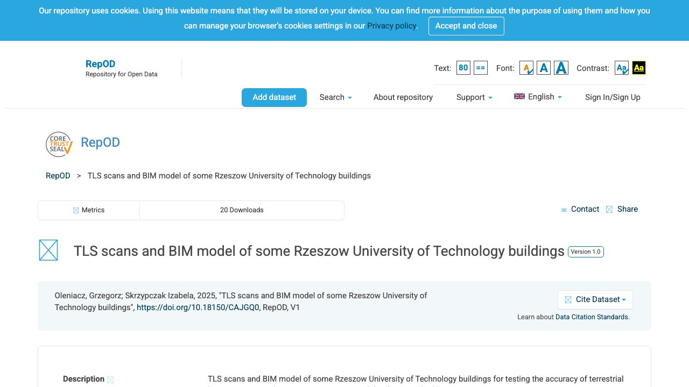Choose the largest font size option
Screen dimensions: 689x387
tap(561, 68)
